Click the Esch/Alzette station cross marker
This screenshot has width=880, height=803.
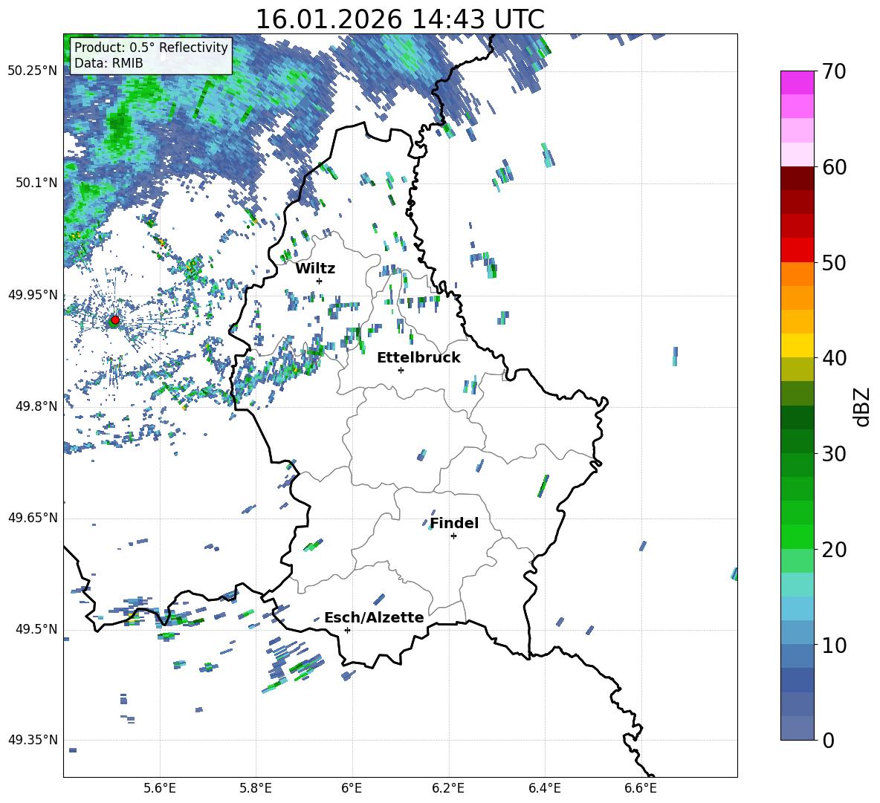point(347,630)
